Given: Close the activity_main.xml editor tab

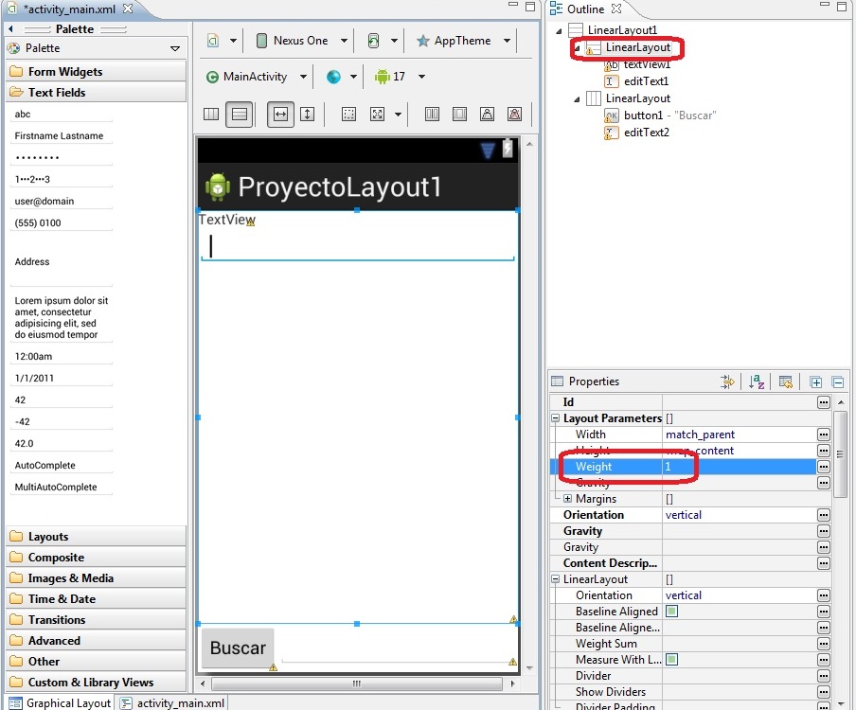Looking at the screenshot, I should (127, 9).
